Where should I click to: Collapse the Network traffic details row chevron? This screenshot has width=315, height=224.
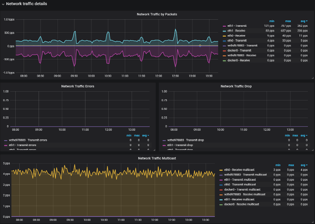(3, 4)
